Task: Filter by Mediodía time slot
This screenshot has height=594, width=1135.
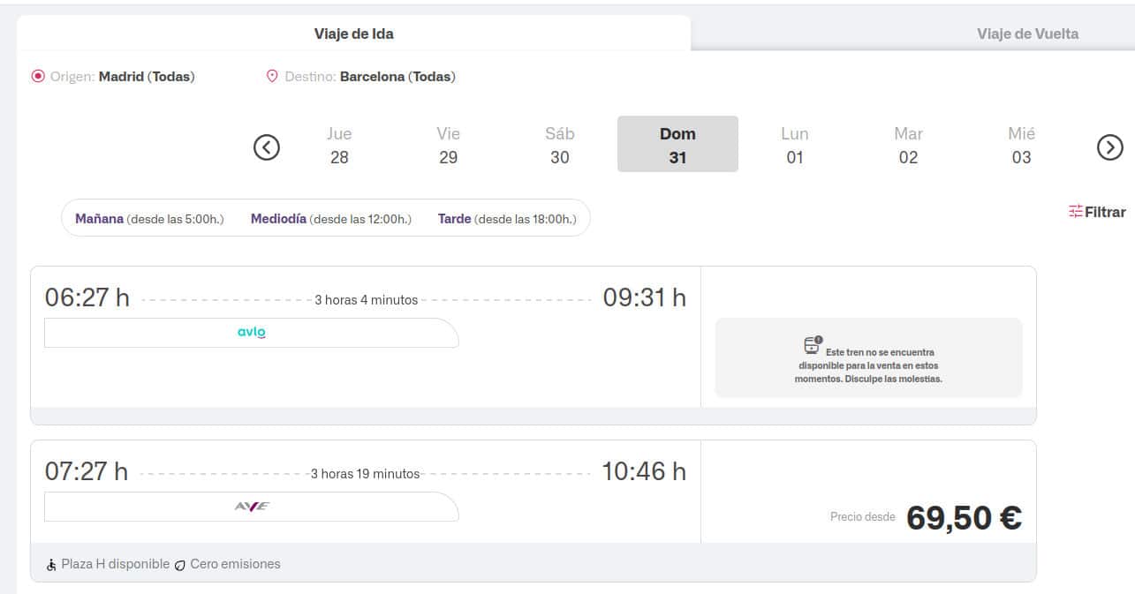Action: tap(331, 219)
